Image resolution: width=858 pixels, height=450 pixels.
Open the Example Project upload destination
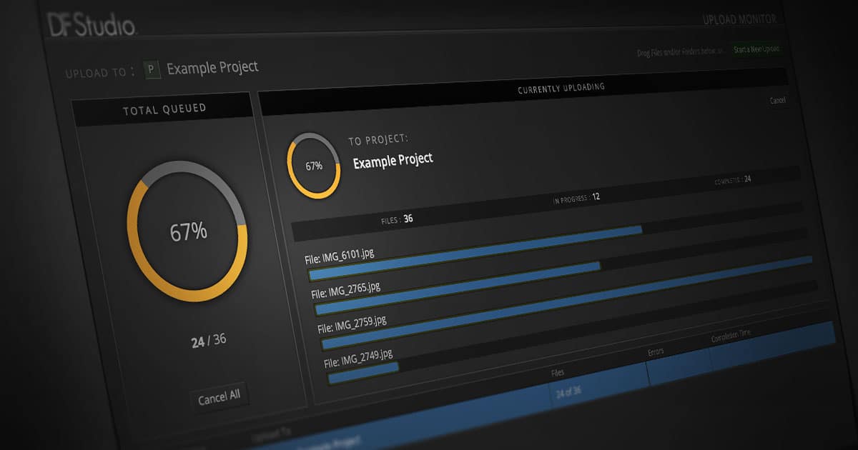click(x=212, y=68)
